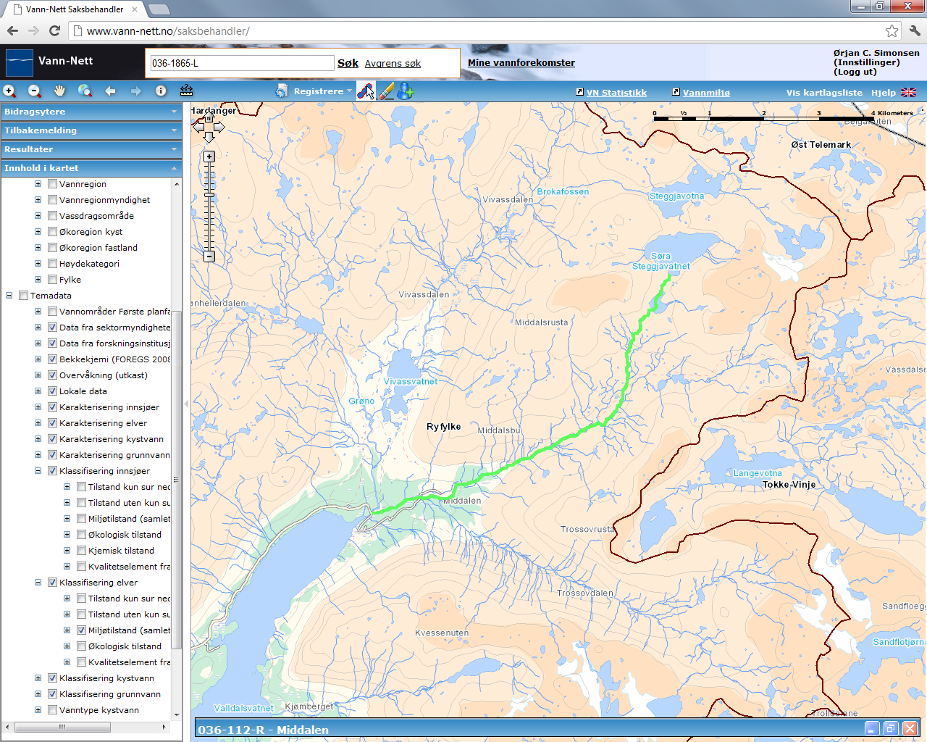The height and width of the screenshot is (742, 927).
Task: Collapse Klassifisering elver tree node
Action: point(38,583)
